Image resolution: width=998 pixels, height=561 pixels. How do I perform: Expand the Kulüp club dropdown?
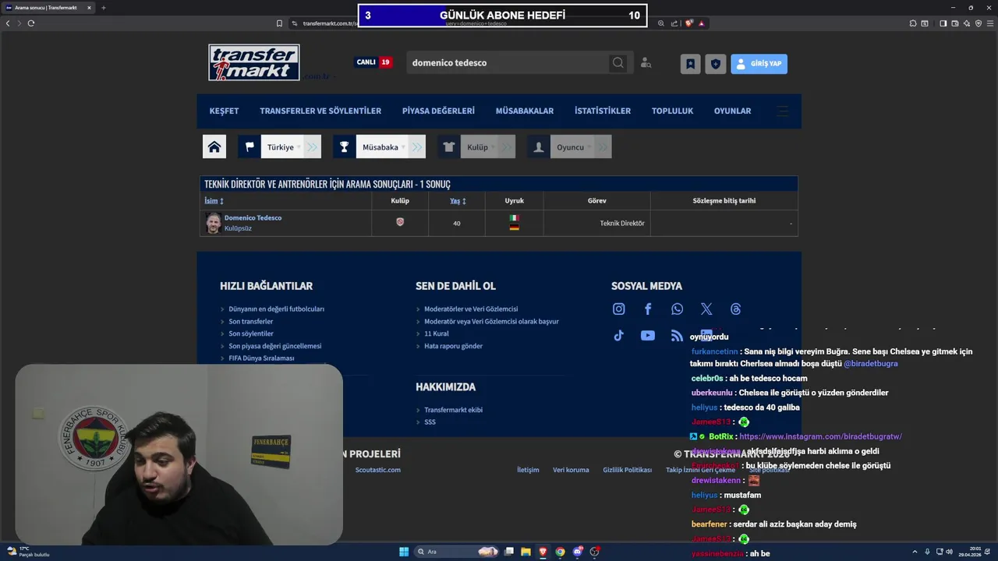coord(480,146)
